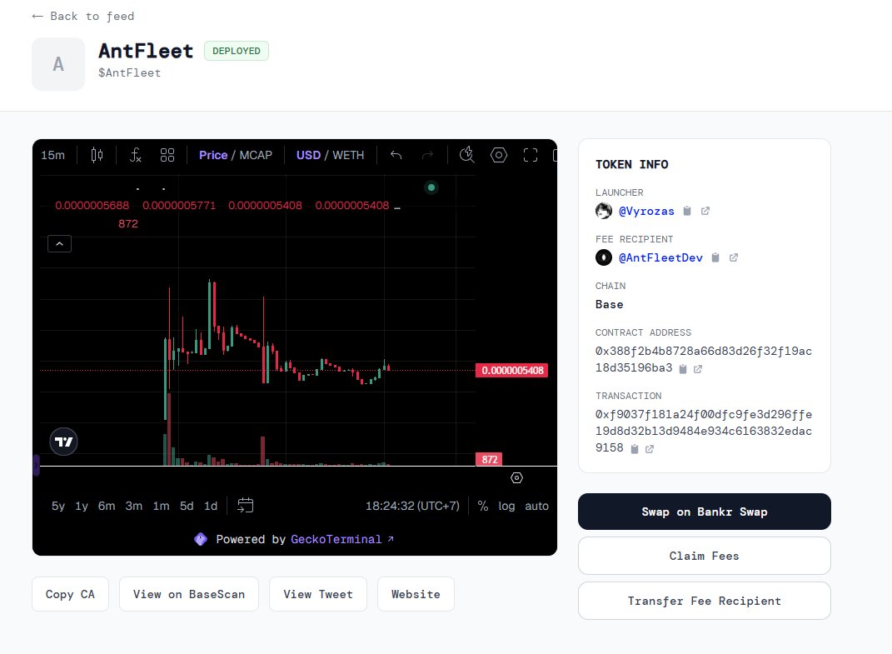Open View on BaseScan
892x654 pixels.
click(189, 594)
